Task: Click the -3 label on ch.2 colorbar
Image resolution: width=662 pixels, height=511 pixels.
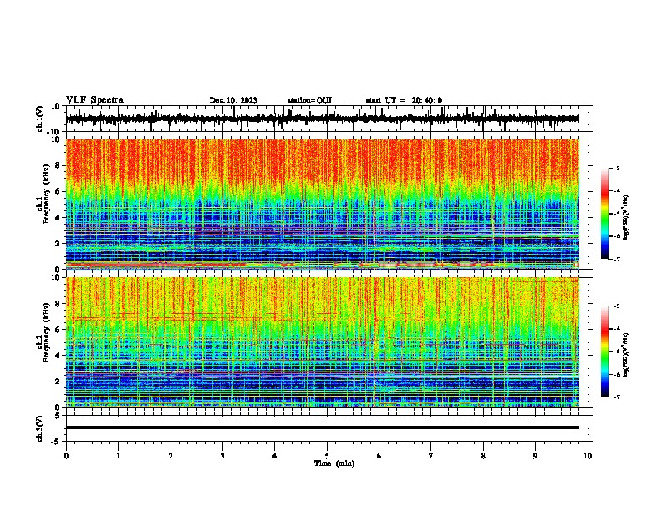Action: point(617,306)
